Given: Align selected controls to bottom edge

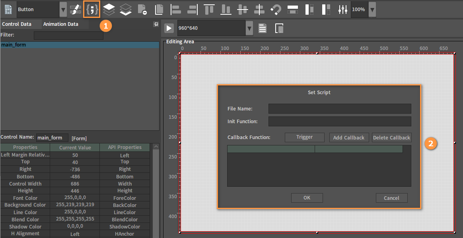Looking at the screenshot, I should click(226, 10).
